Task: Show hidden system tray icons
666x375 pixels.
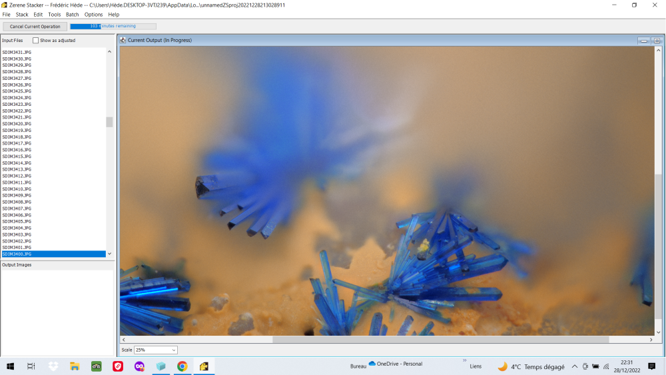Action: pos(575,366)
